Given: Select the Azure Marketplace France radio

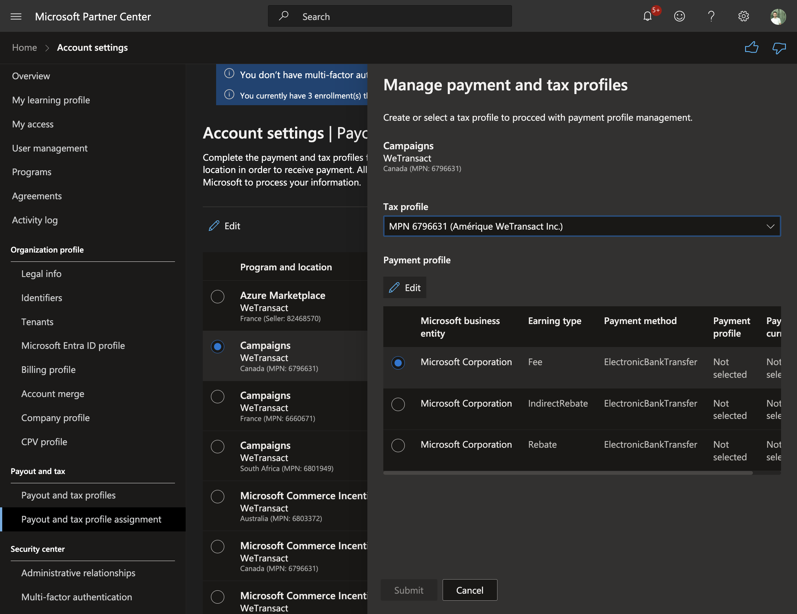Looking at the screenshot, I should point(218,297).
